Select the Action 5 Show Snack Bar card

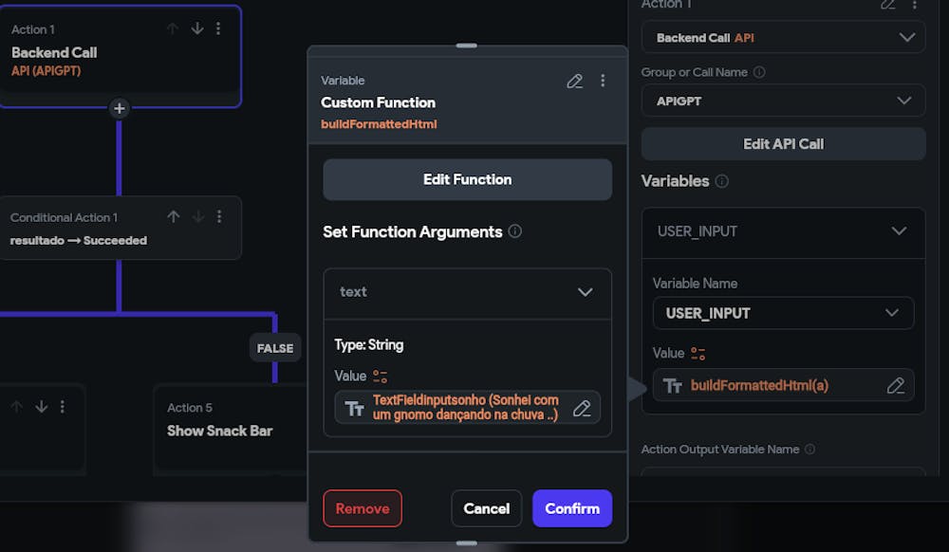tap(230, 430)
